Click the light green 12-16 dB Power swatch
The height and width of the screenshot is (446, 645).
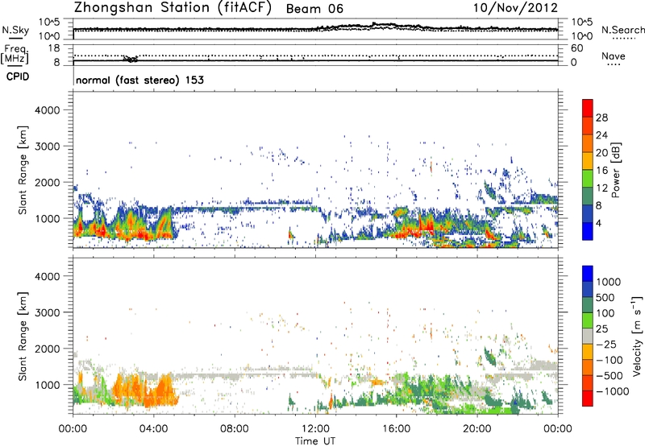pos(588,178)
